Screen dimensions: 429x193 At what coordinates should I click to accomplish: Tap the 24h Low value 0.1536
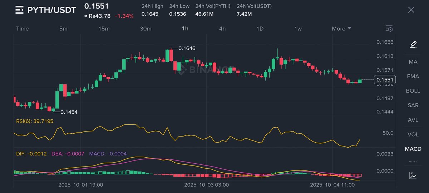178,14
